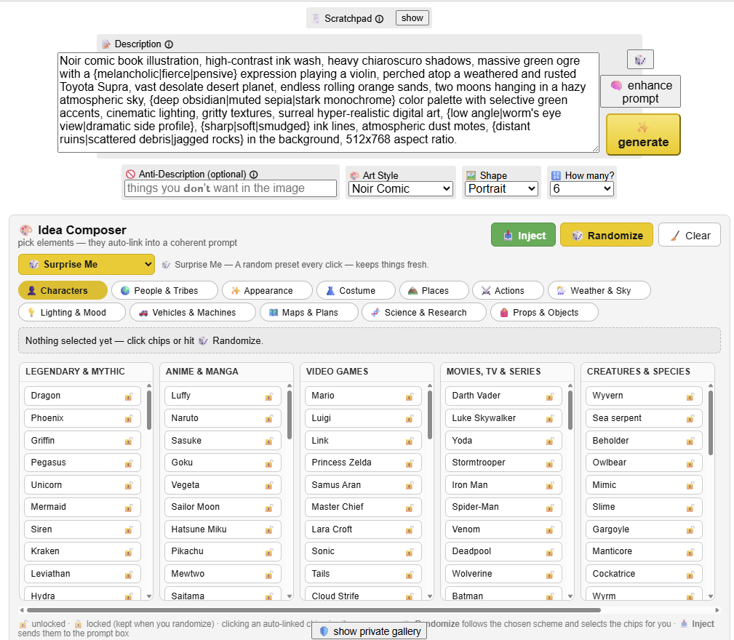The width and height of the screenshot is (734, 640).
Task: Select the Phoenix chip
Action: tap(82, 418)
